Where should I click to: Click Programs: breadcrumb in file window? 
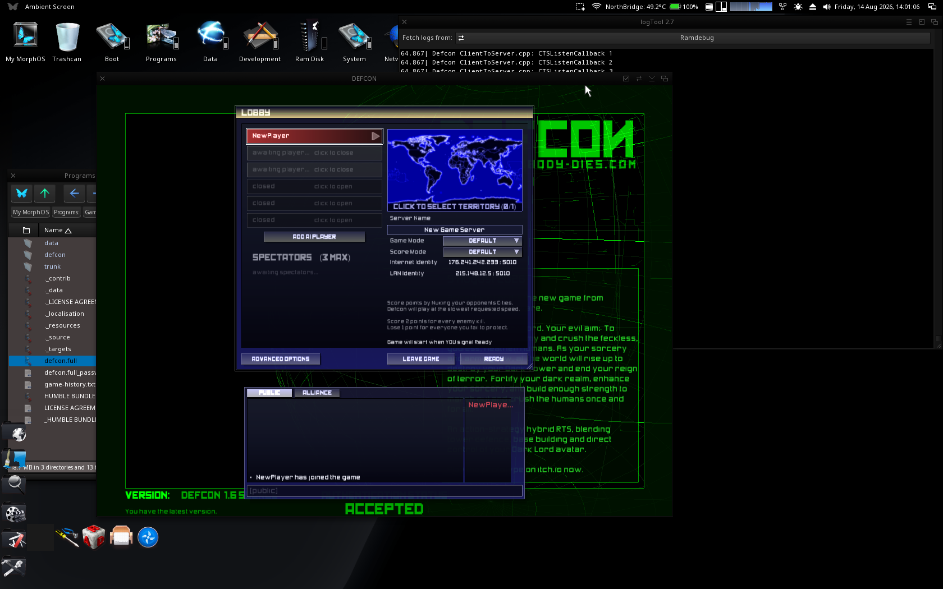pyautogui.click(x=66, y=212)
